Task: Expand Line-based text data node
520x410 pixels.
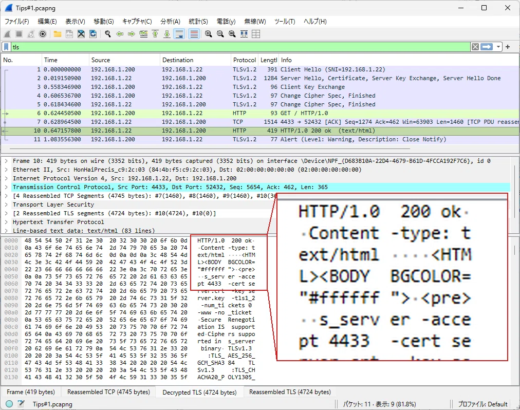Action: pyautogui.click(x=6, y=231)
